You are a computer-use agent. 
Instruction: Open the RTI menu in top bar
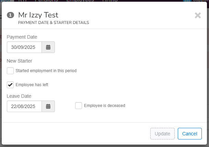[23, 1]
